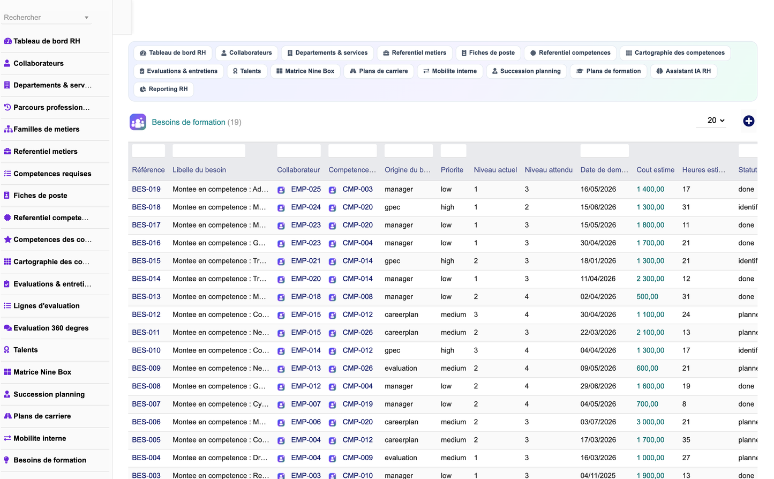
Task: Click the Fiches de poste badge icon in sidebar
Action: pos(7,196)
